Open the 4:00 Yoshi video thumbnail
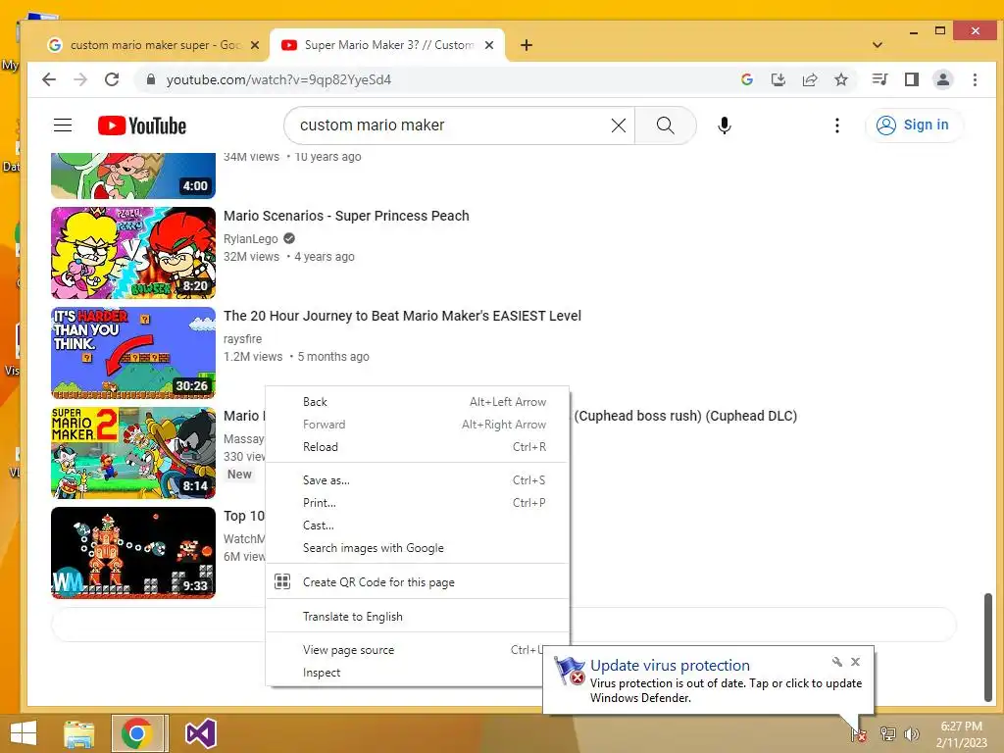Image resolution: width=1004 pixels, height=753 pixels. 133,176
